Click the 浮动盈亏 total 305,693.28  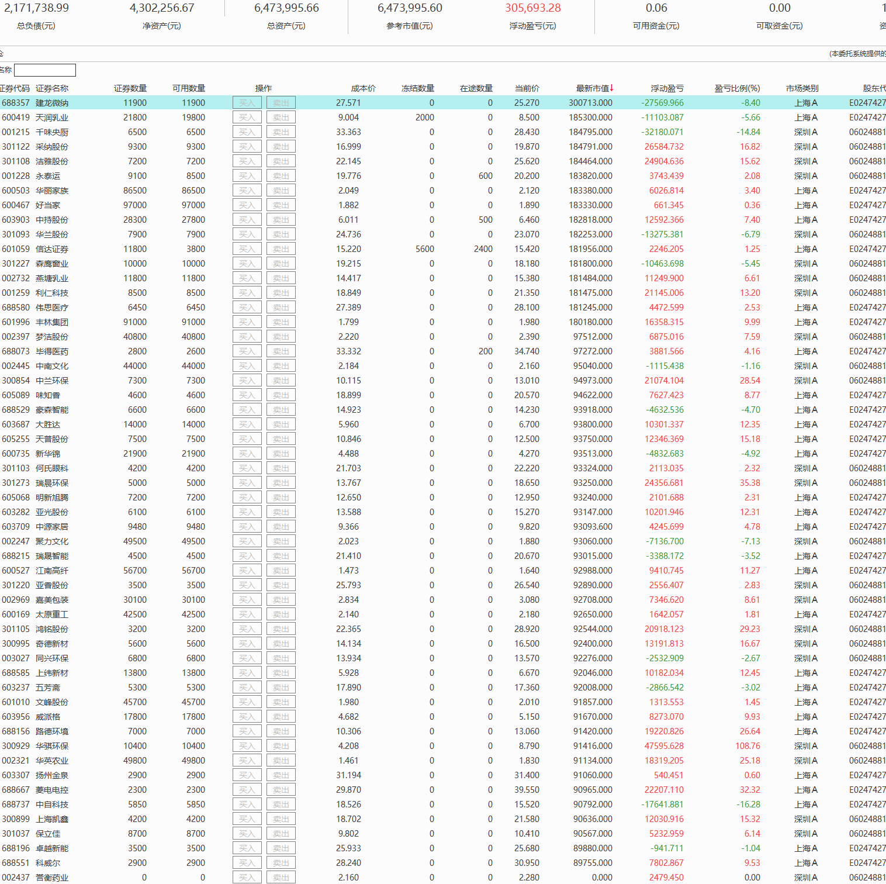[533, 8]
